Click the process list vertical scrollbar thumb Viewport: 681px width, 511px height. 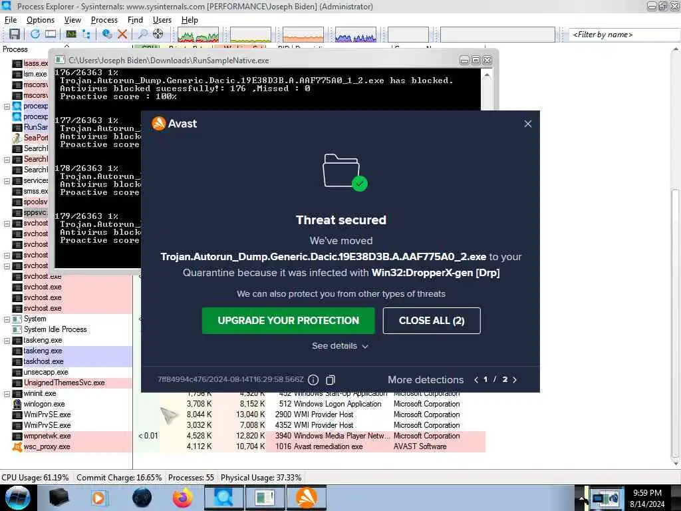(x=676, y=324)
